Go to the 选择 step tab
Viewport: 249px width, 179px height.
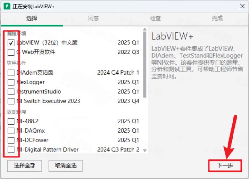32,18
